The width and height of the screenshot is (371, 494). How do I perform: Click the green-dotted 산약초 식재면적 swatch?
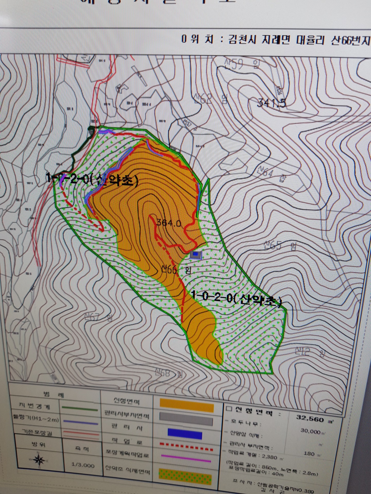click(185, 477)
